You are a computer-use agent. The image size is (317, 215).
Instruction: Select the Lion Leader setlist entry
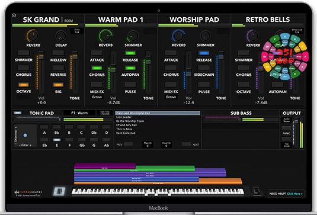coord(124,117)
